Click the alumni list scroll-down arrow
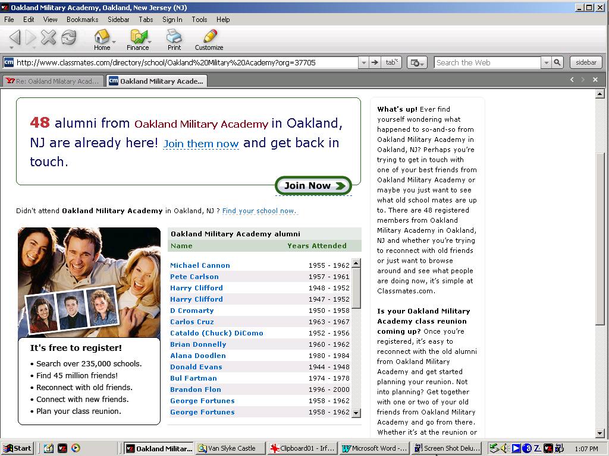Screen dimensions: 609x456 [356, 413]
